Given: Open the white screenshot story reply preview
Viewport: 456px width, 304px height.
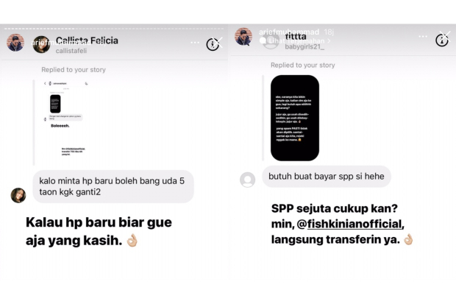Looking at the screenshot, I should (x=65, y=122).
